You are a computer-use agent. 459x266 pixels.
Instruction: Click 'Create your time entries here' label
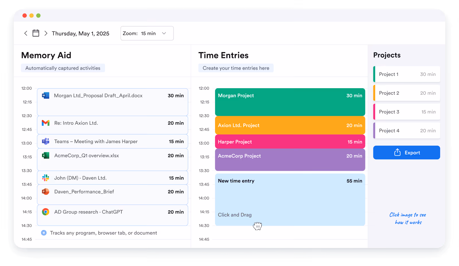pos(236,68)
